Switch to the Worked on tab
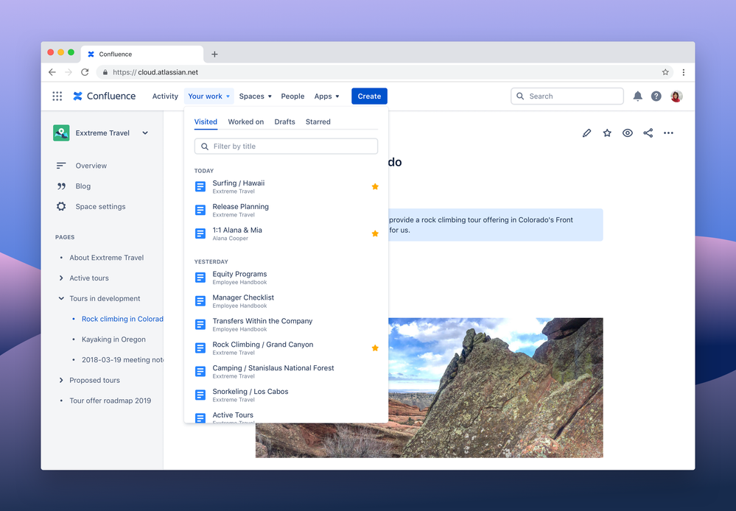This screenshot has width=736, height=511. coord(246,121)
